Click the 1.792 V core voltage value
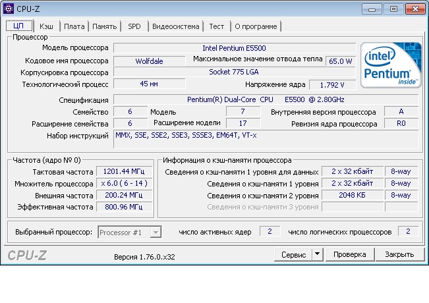Image resolution: width=429 pixels, height=303 pixels. click(x=332, y=85)
